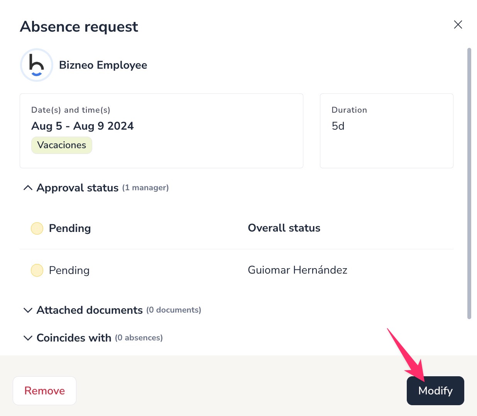Viewport: 477px width, 416px height.
Task: Click the Absence request title
Action: click(79, 27)
